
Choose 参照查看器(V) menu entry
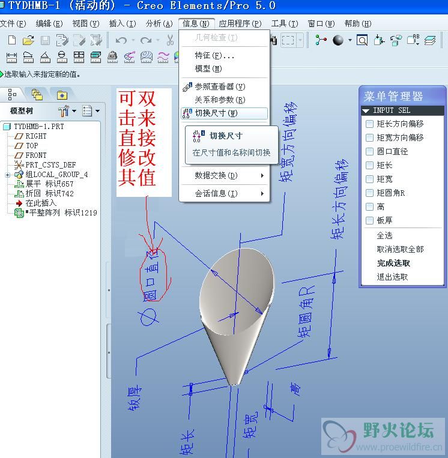[224, 87]
